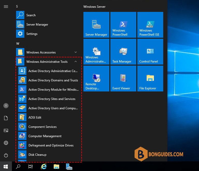Click the Windows Administrative Tools folder icon
199x171 pixels.
point(20,61)
